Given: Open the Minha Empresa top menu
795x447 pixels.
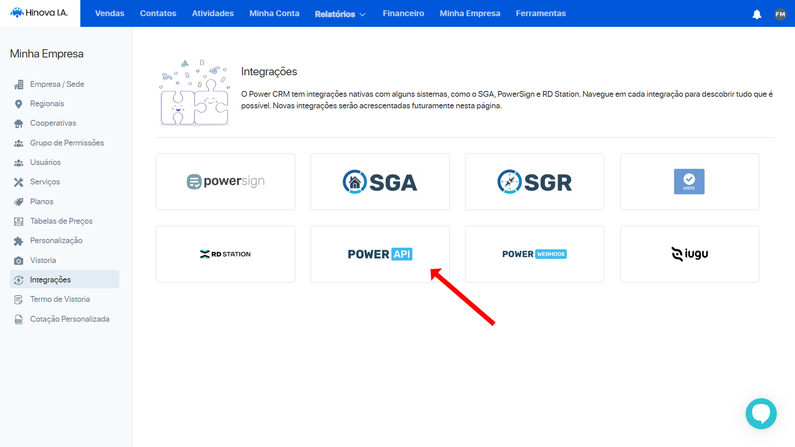Looking at the screenshot, I should click(470, 13).
